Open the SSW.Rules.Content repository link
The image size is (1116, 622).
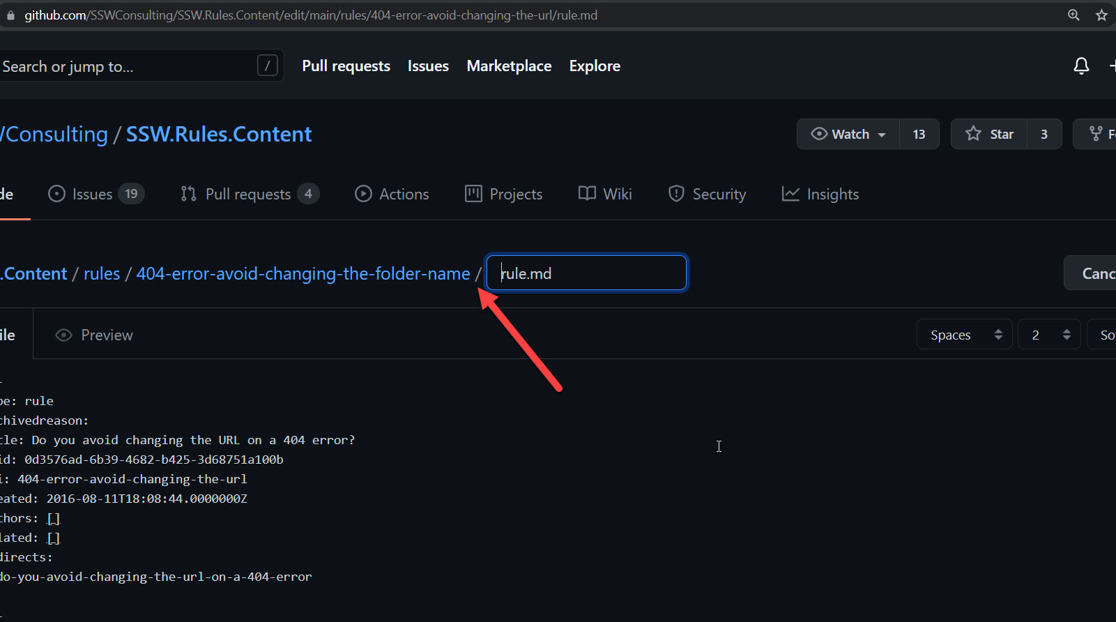tap(219, 134)
